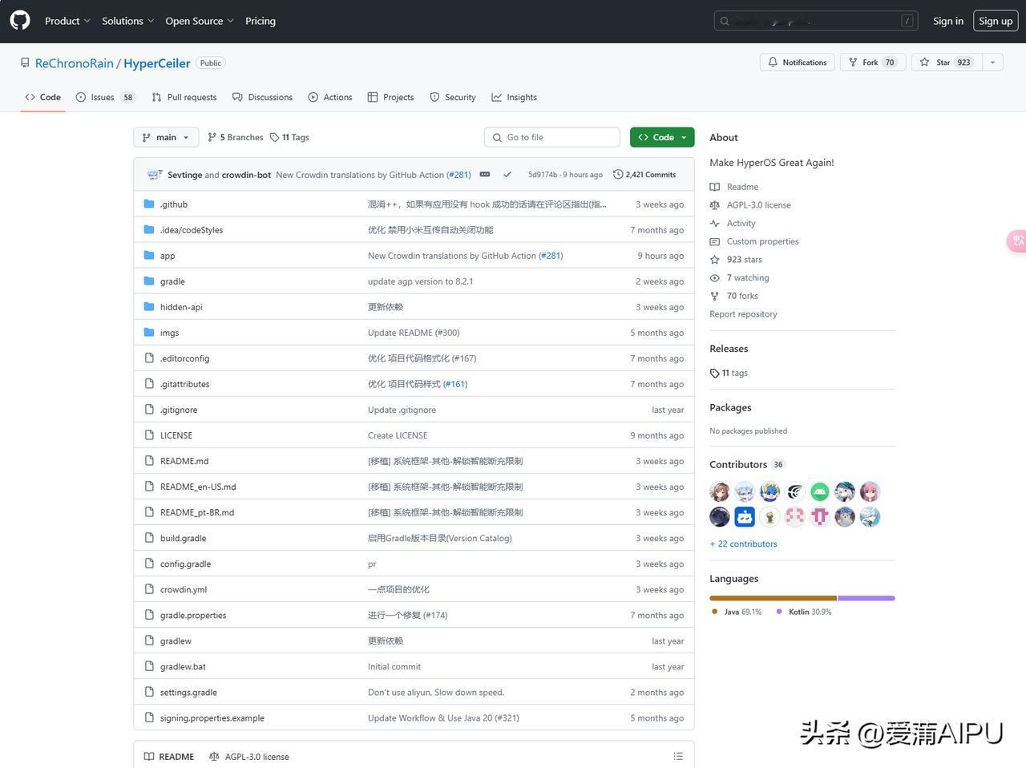Expand the star lists dropdown arrow

992,63
